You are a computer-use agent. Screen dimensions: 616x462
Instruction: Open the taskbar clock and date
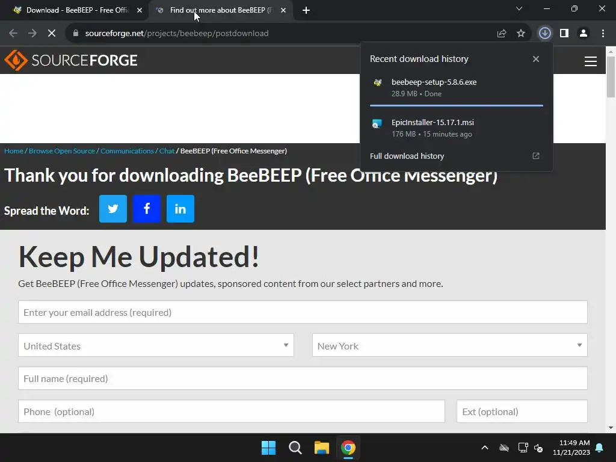pyautogui.click(x=571, y=448)
